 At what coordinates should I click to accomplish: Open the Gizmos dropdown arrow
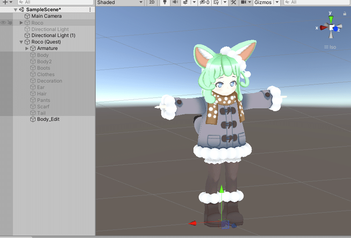277,2
